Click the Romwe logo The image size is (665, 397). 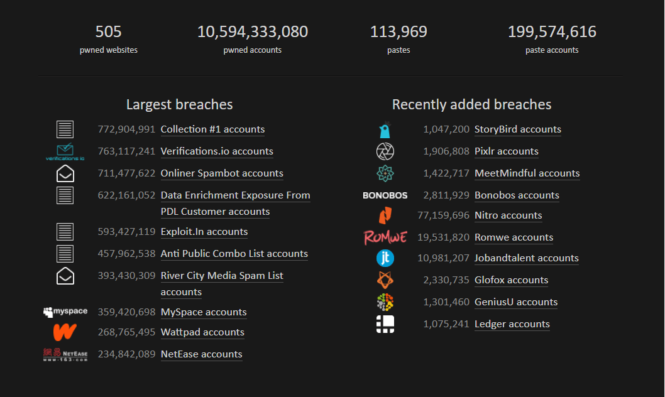tap(385, 237)
